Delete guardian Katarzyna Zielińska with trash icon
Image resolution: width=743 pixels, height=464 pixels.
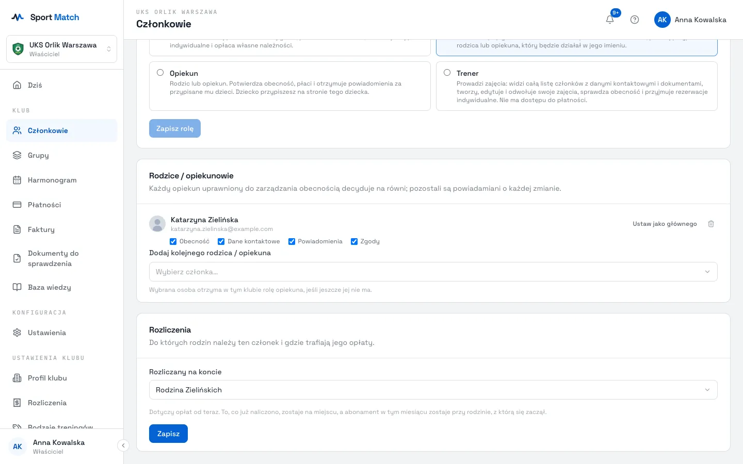pos(711,224)
